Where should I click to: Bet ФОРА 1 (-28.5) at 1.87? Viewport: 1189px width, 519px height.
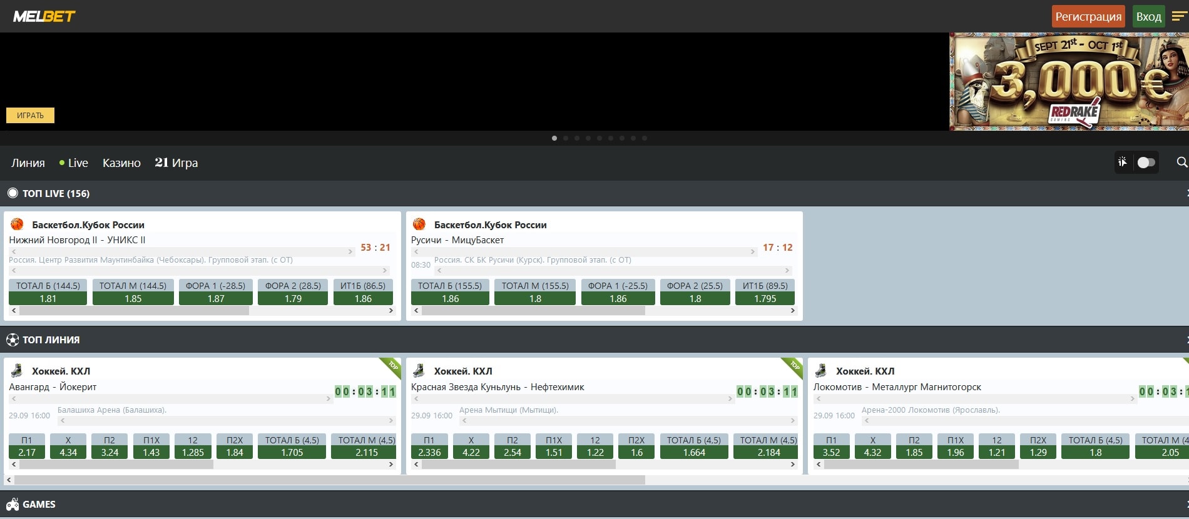(x=216, y=292)
